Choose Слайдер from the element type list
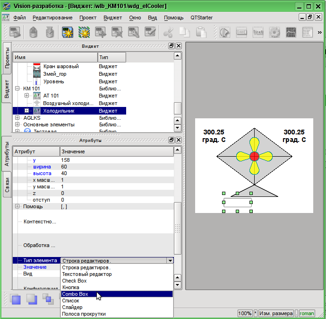The height and width of the screenshot is (319, 326). (72, 307)
